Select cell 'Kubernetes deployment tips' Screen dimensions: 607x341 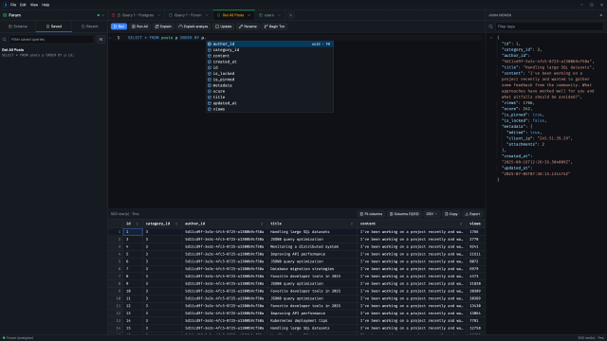click(x=312, y=320)
